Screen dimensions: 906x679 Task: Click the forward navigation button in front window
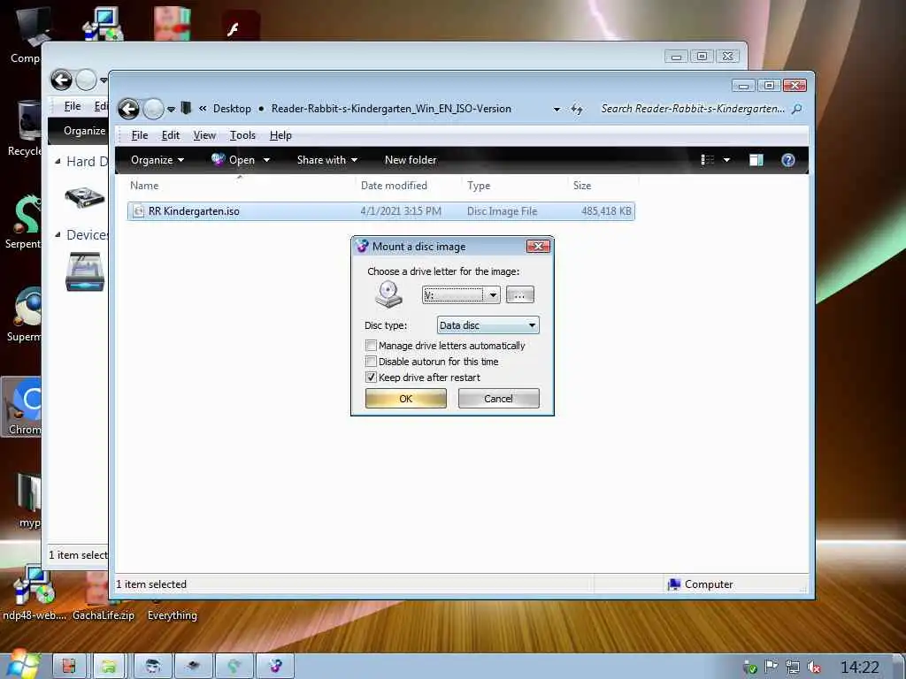click(153, 109)
